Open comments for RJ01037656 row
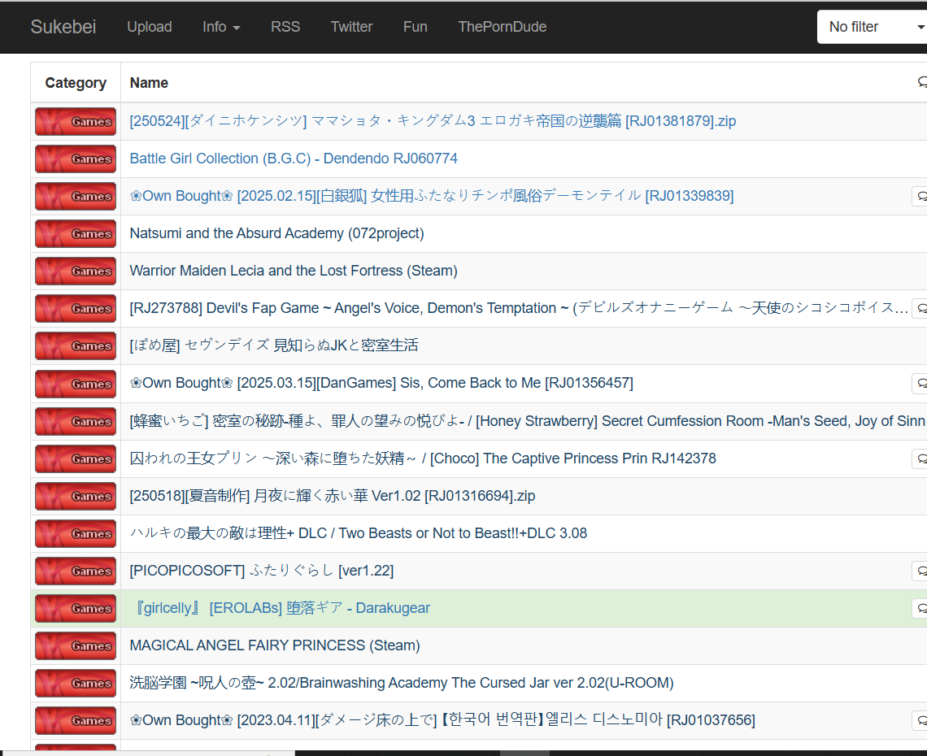Screen dimensions: 927x756 click(920, 720)
